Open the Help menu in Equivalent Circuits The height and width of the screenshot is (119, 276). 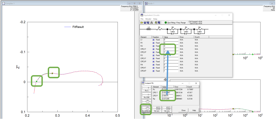[155, 19]
